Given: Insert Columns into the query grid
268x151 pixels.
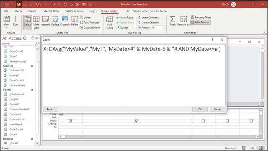Looking at the screenshot, I should click(x=148, y=18).
